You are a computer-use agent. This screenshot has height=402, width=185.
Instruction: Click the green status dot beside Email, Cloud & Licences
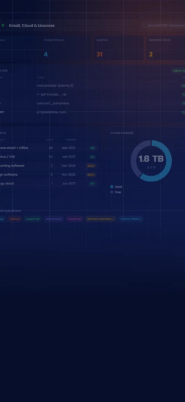coord(3,25)
